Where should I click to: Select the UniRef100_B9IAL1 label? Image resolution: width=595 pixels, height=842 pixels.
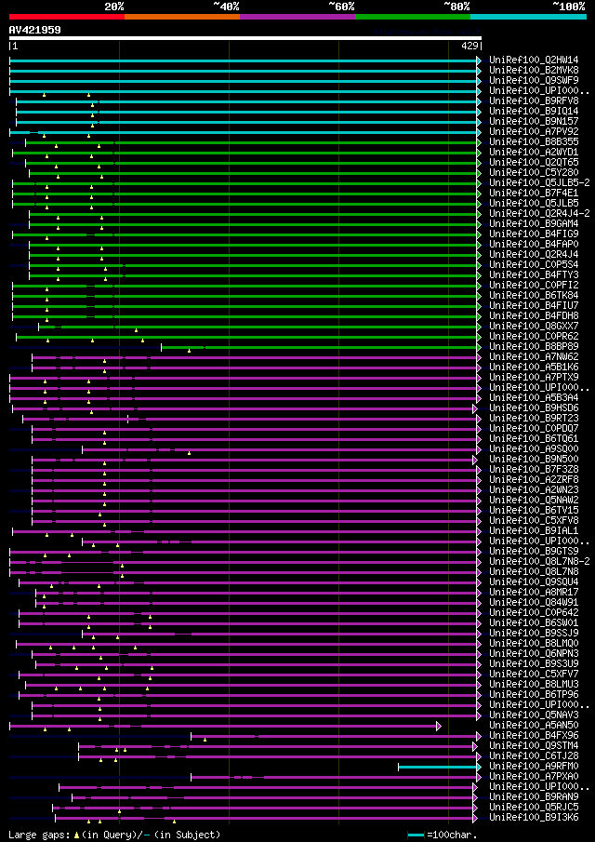pos(534,530)
